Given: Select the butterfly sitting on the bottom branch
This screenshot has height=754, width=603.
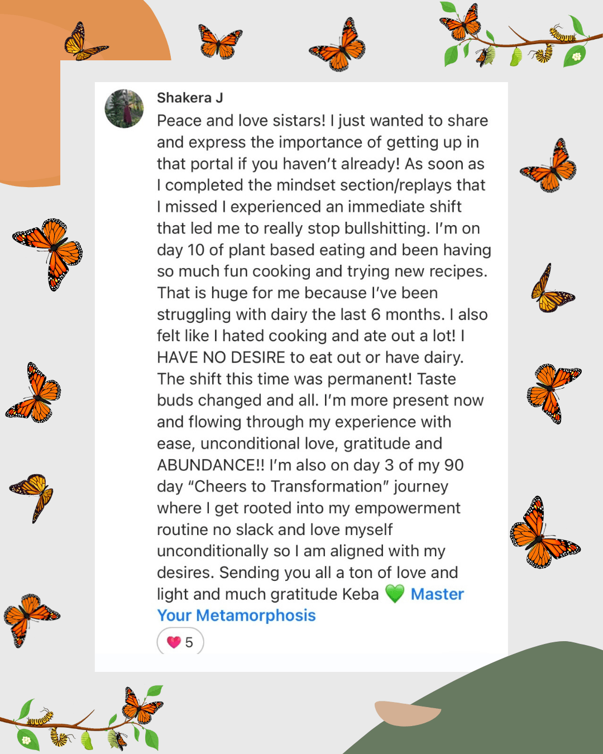Looking at the screenshot, I should [x=142, y=705].
